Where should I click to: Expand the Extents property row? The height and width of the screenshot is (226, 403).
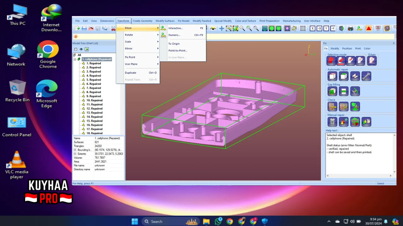[75, 154]
